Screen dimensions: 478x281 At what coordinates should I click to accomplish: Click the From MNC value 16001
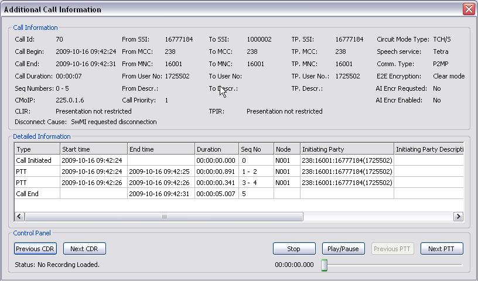[x=173, y=64]
